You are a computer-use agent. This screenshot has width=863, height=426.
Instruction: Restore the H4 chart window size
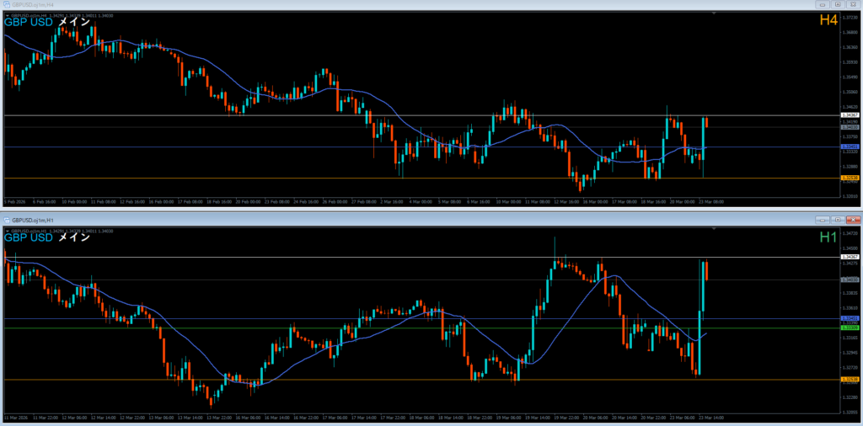(839, 4)
